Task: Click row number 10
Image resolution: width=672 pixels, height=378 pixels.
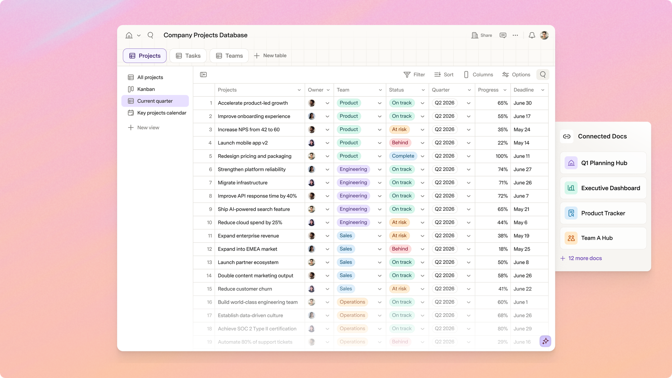Action: (209, 223)
